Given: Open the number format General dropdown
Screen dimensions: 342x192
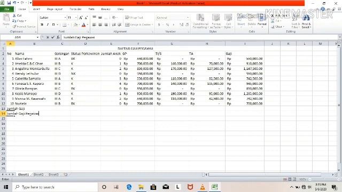Looking at the screenshot, I should [188, 18].
